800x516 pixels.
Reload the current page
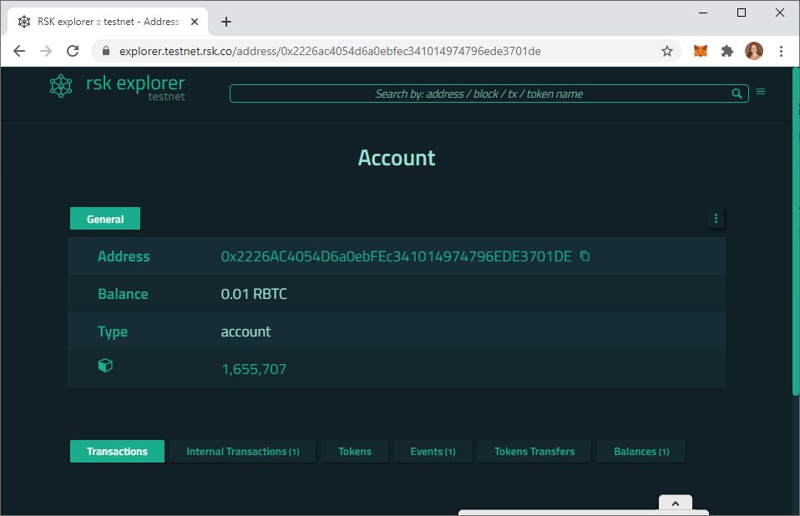73,51
